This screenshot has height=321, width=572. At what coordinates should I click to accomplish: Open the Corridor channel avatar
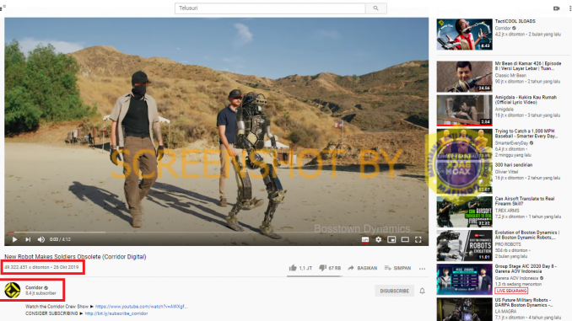click(x=13, y=290)
